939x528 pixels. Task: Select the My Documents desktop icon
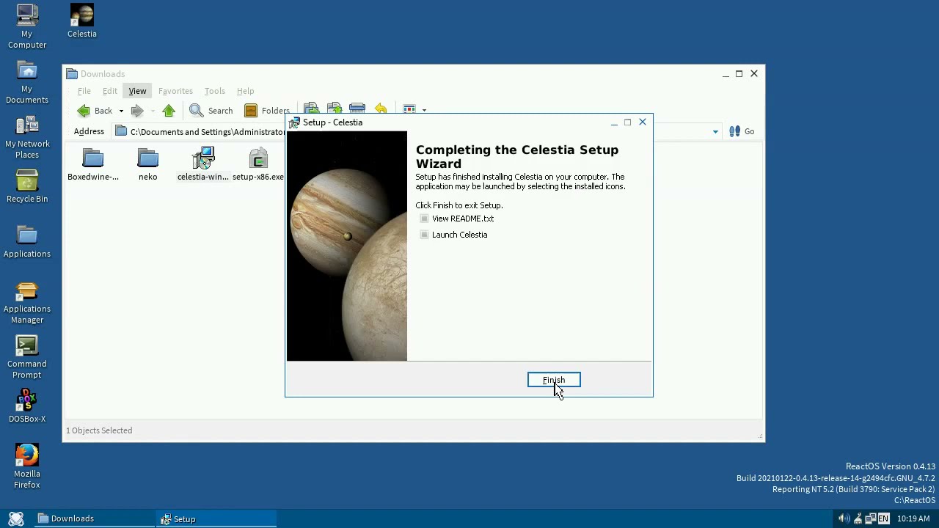click(x=27, y=81)
